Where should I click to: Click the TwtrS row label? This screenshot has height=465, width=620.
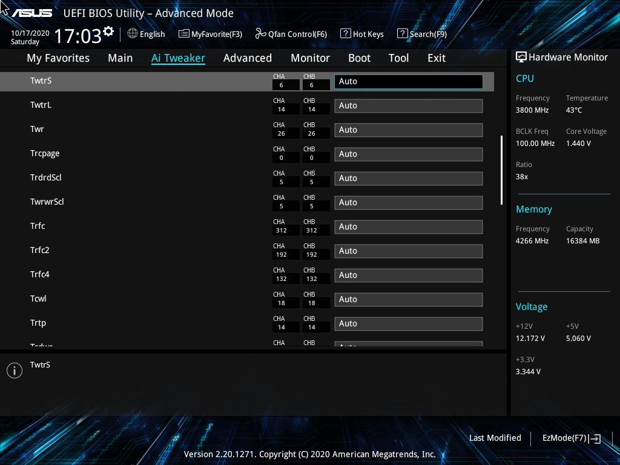click(x=41, y=81)
